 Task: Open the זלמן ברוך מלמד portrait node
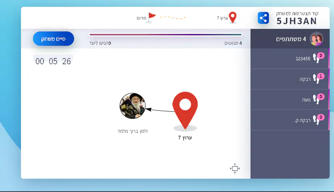pos(132,106)
